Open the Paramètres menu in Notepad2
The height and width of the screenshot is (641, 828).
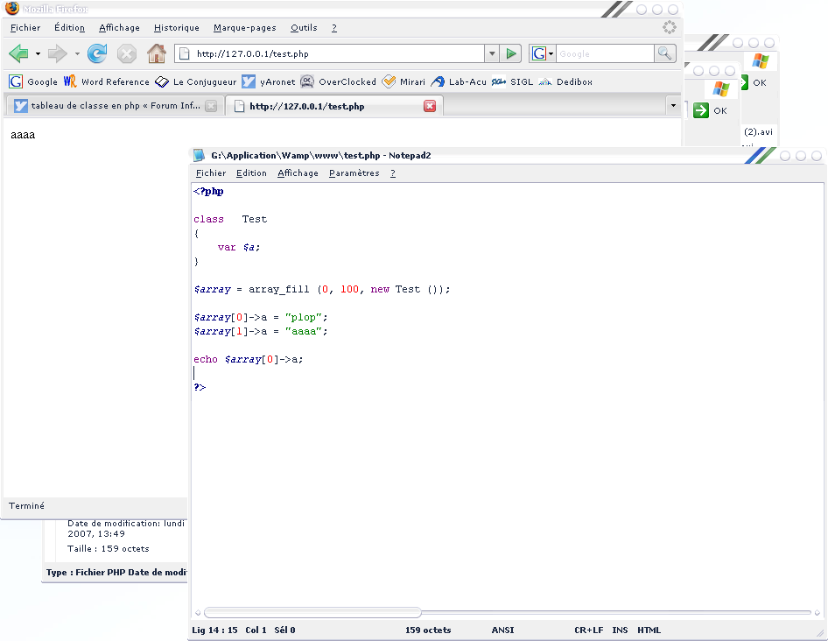coord(354,173)
